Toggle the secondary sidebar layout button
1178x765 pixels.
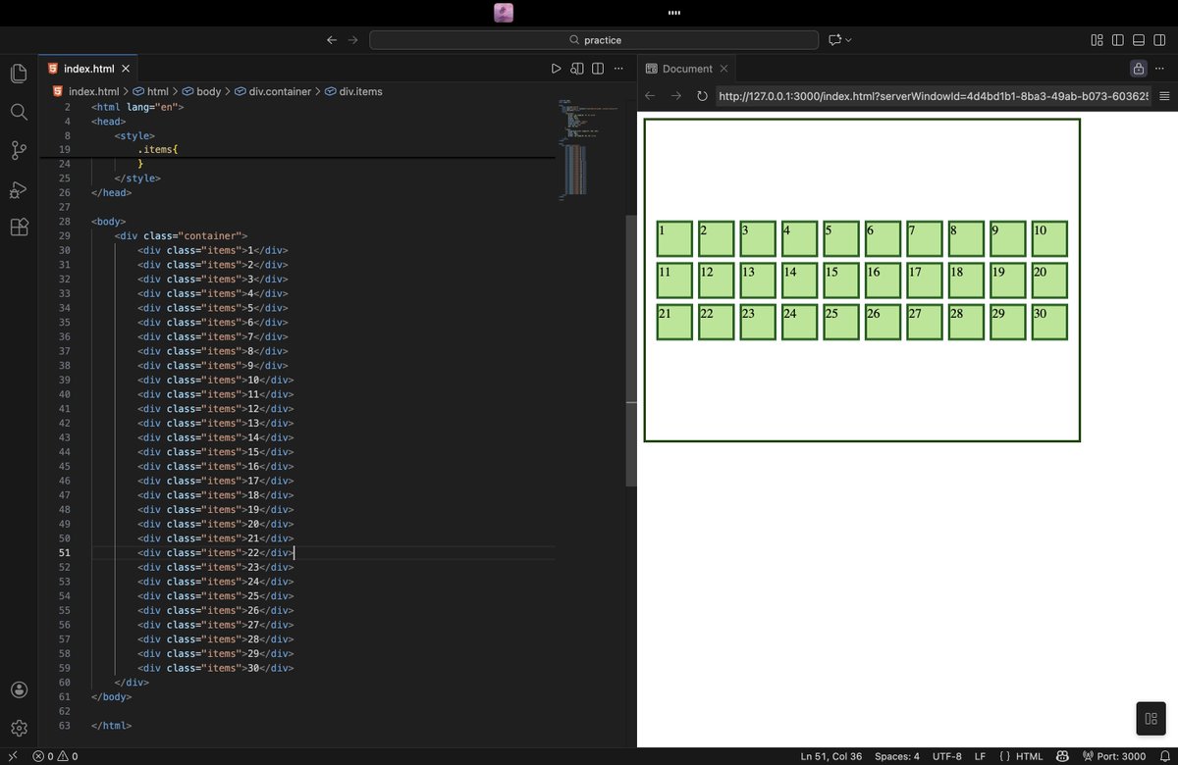click(1159, 40)
